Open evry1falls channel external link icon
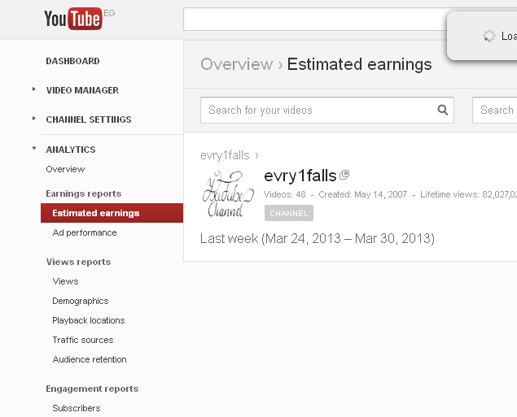 tap(344, 175)
